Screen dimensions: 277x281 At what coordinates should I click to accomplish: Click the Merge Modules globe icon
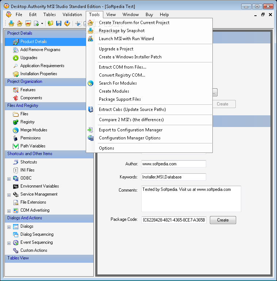(16, 130)
